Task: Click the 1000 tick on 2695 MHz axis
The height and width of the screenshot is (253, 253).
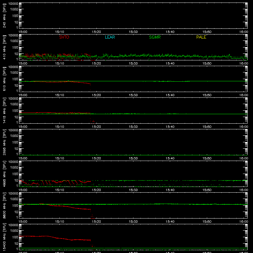Action: 14,136
